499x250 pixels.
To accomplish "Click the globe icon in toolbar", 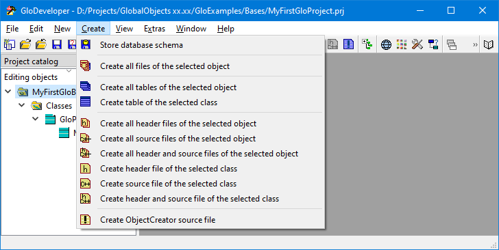I will (386, 44).
